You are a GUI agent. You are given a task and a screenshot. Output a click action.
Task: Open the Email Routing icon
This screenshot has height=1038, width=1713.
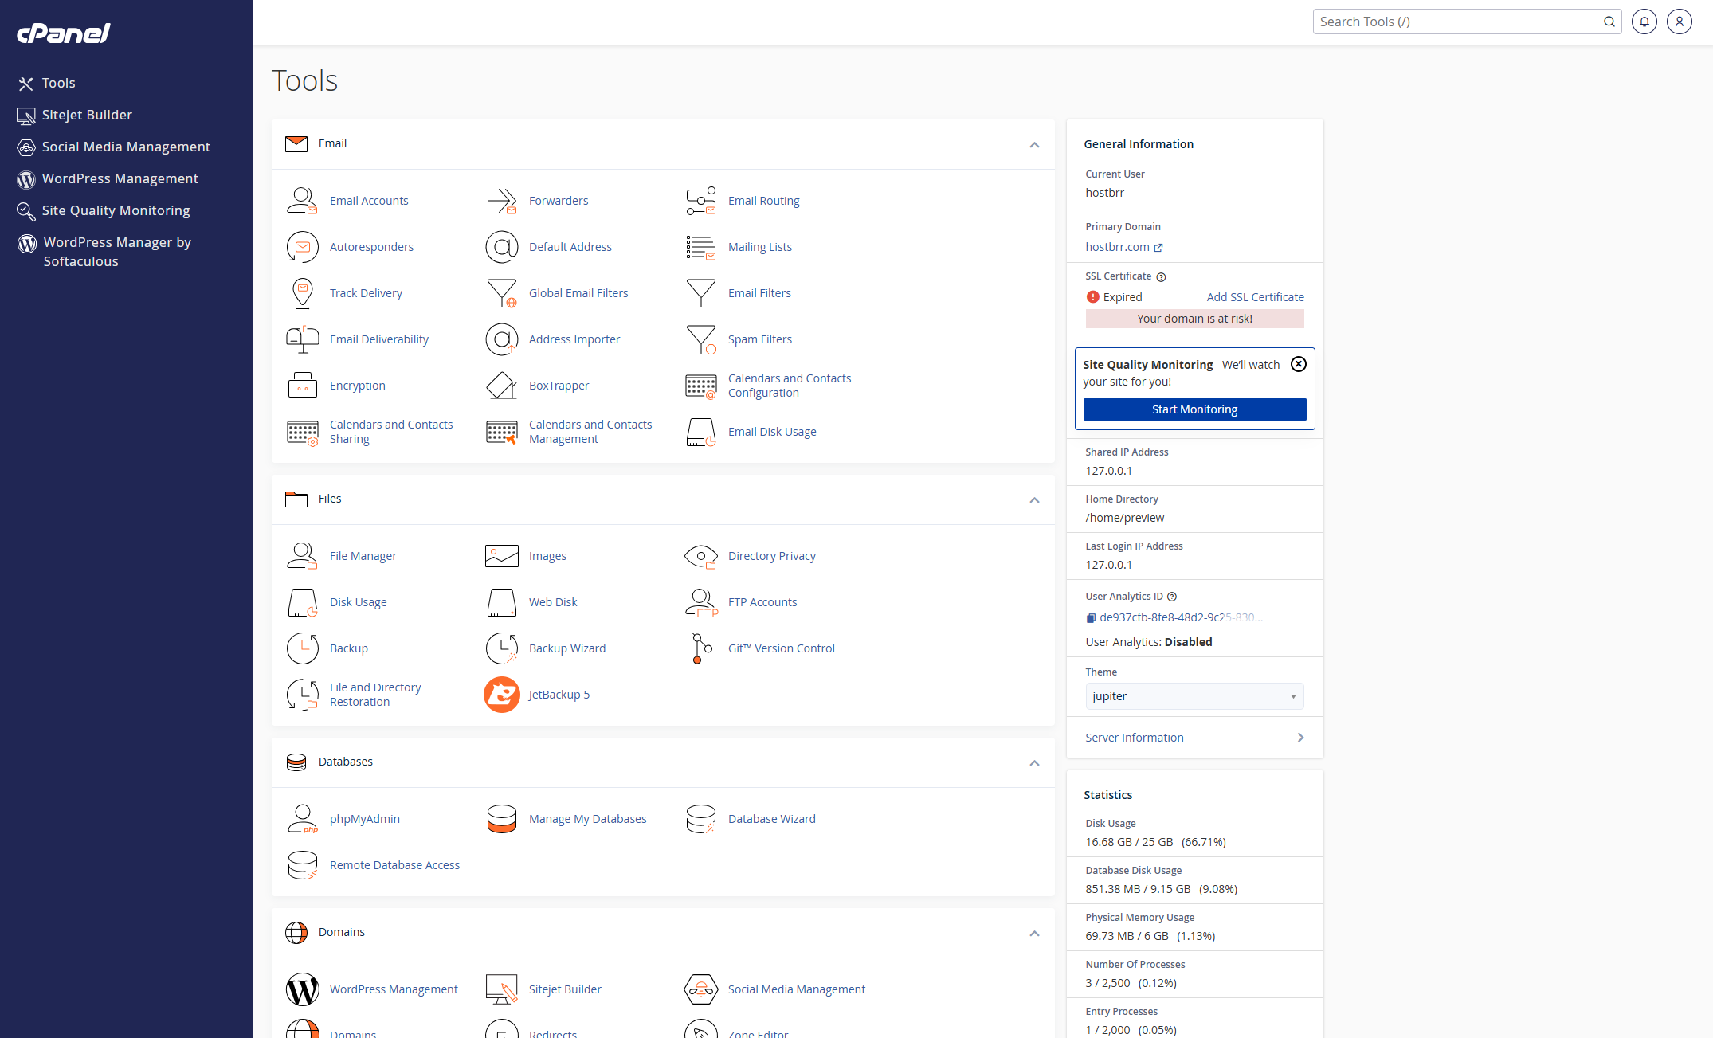(x=700, y=201)
